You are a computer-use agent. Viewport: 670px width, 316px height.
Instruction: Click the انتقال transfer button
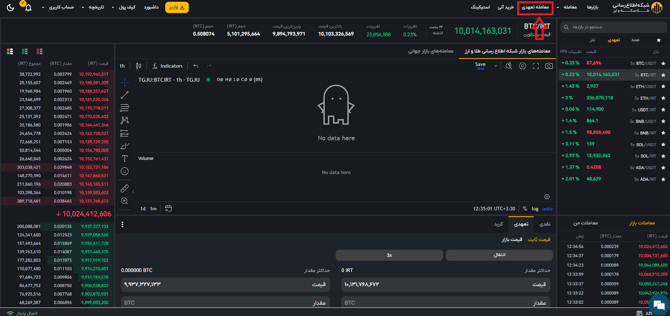[499, 255]
